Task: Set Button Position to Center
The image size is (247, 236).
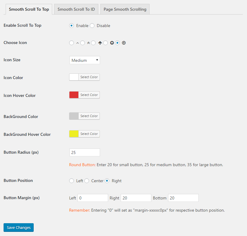Action: 87,181
